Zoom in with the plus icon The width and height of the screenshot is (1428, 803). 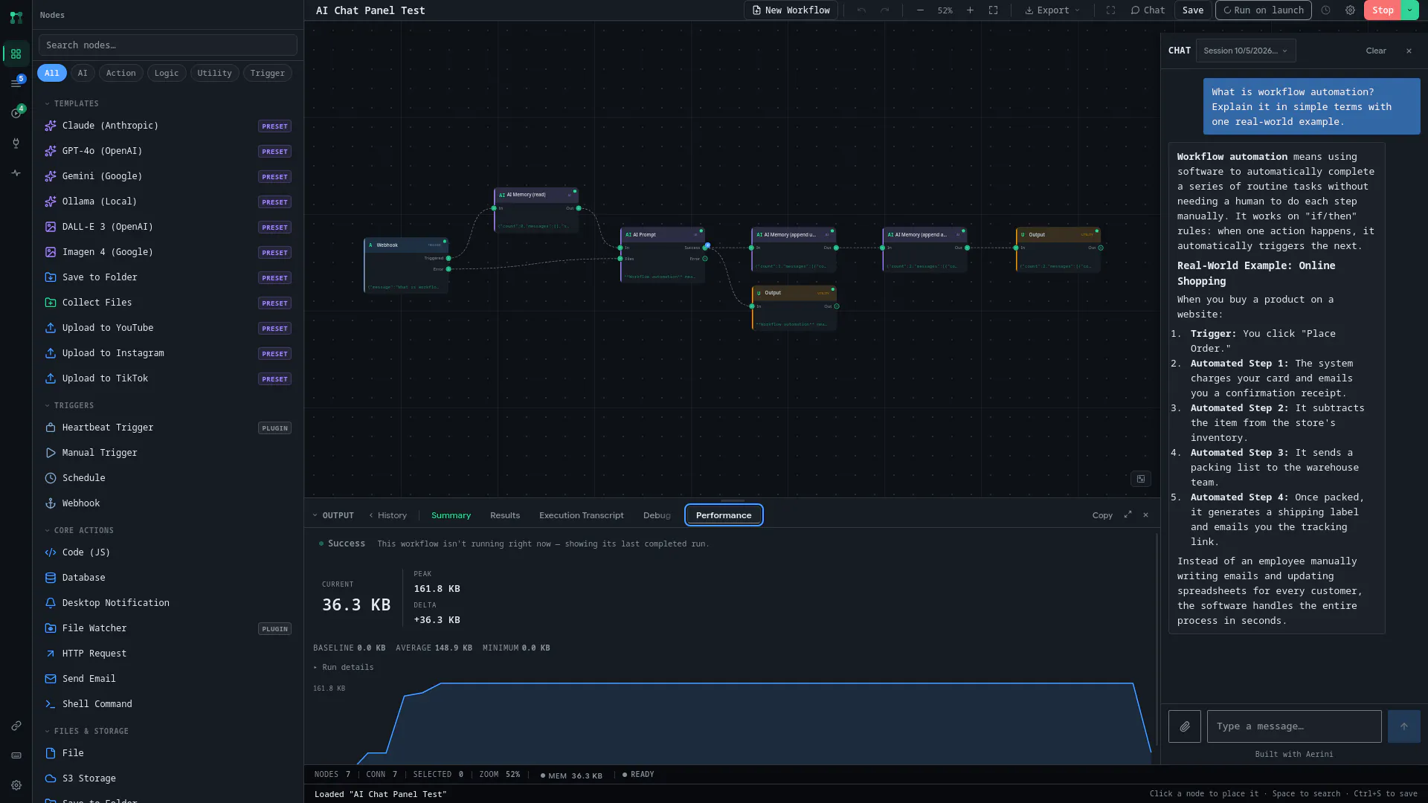point(970,10)
